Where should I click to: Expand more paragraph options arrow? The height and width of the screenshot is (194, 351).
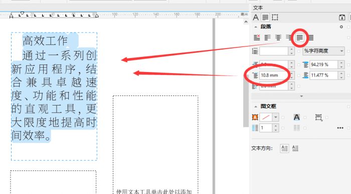click(x=301, y=96)
